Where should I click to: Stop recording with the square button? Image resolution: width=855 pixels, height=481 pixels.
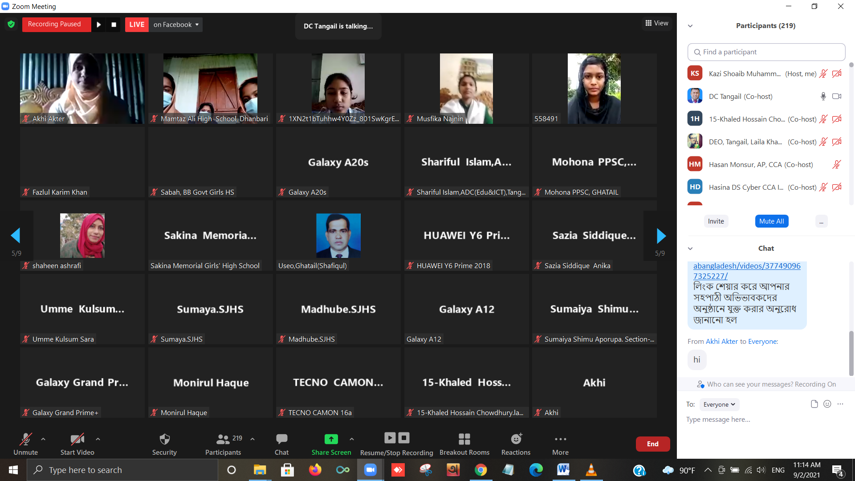click(114, 24)
